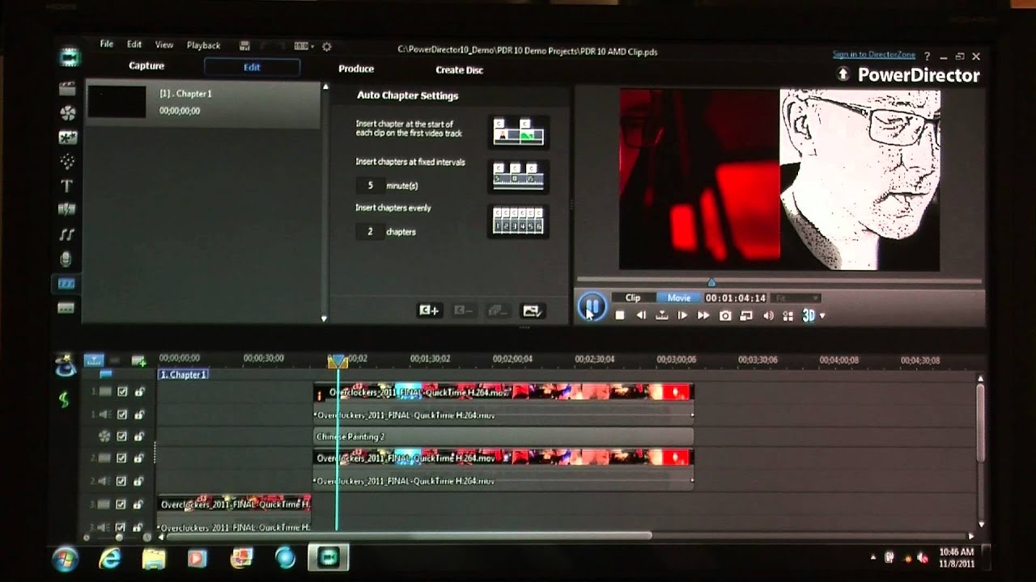The image size is (1036, 582).
Task: Click the timeline zoom slider knob
Action: 120,537
